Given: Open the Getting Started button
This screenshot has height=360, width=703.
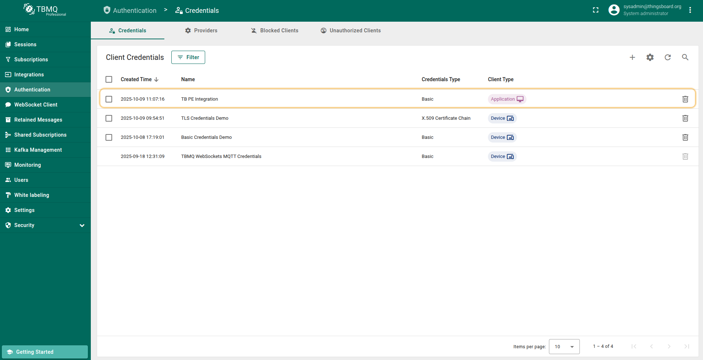Looking at the screenshot, I should (45, 352).
